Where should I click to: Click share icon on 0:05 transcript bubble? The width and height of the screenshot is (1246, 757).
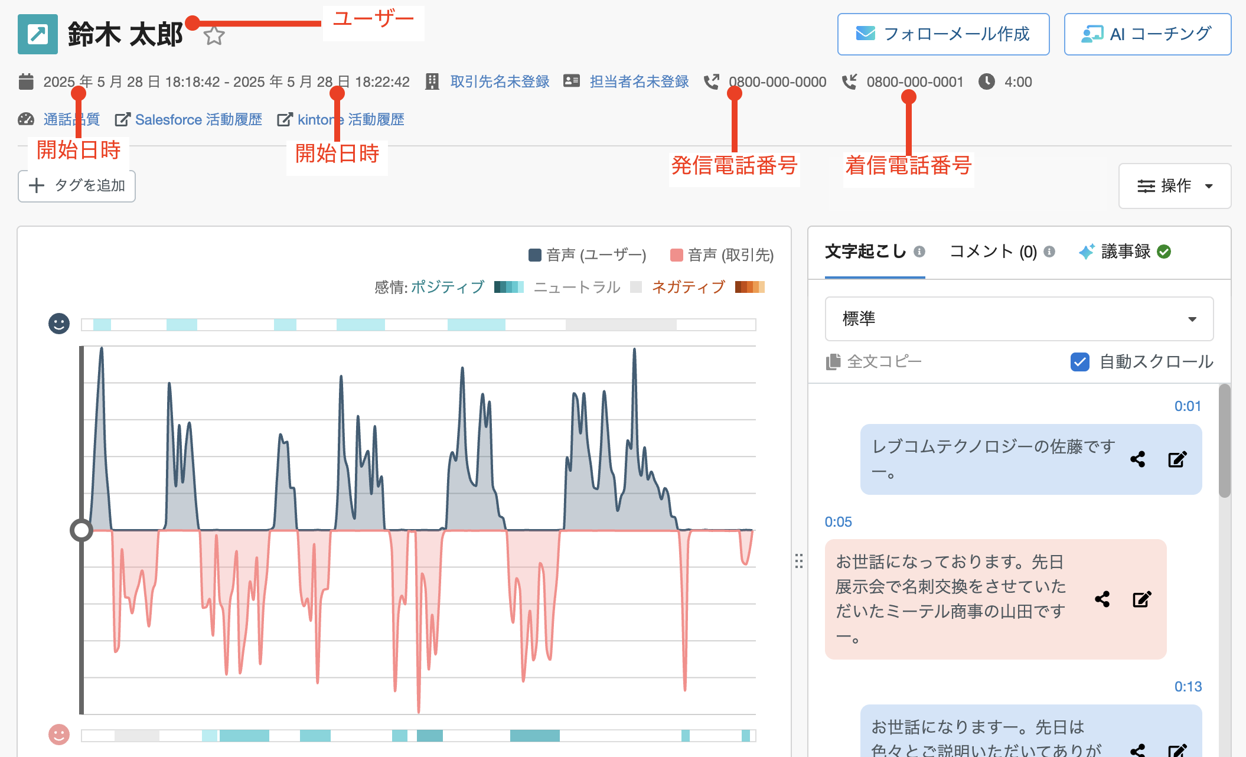point(1102,599)
